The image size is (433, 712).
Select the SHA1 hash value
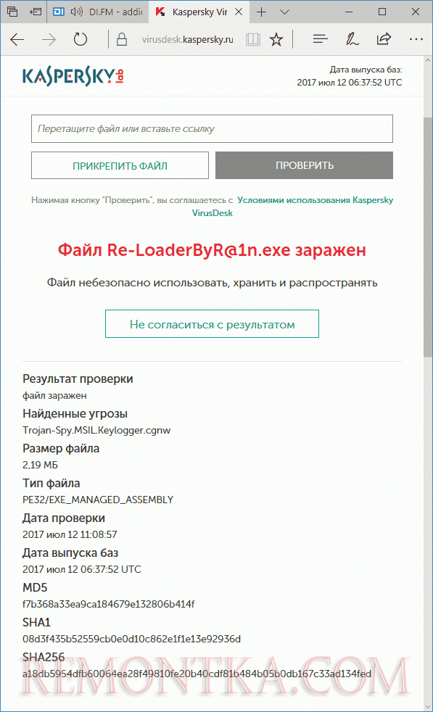coord(132,639)
